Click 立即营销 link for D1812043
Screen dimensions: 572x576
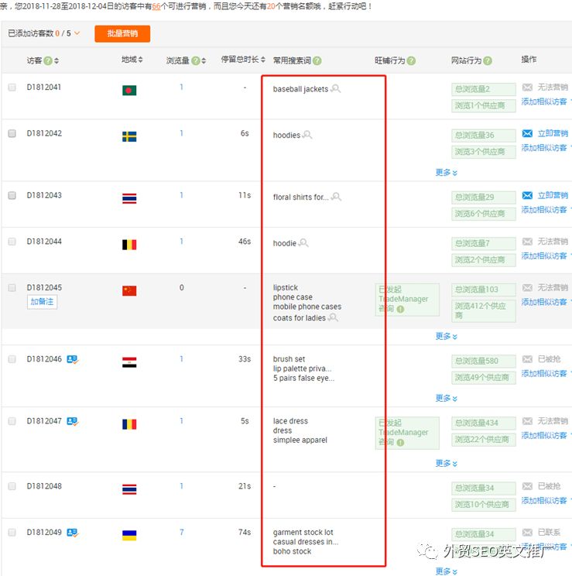coord(553,195)
